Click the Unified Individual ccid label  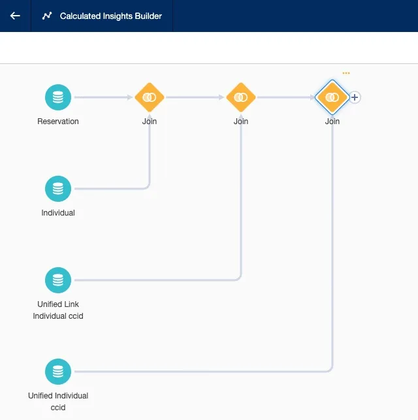pyautogui.click(x=58, y=402)
